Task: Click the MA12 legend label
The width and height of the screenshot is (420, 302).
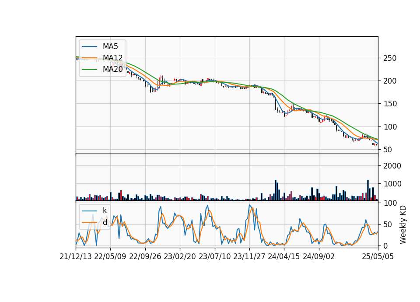Action: (x=112, y=58)
